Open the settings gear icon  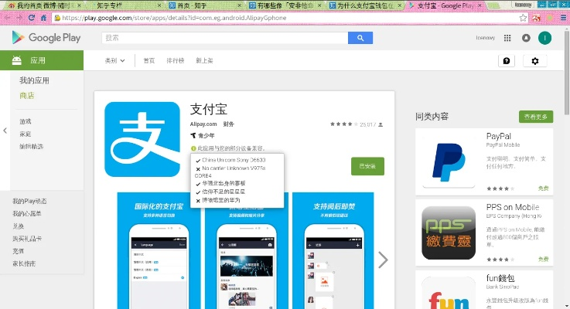[534, 60]
